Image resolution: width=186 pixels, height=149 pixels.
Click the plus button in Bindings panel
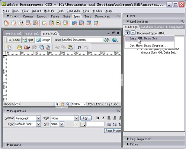coord(127,33)
